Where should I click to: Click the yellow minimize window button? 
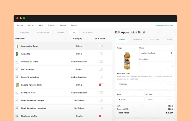[x=21, y=18]
